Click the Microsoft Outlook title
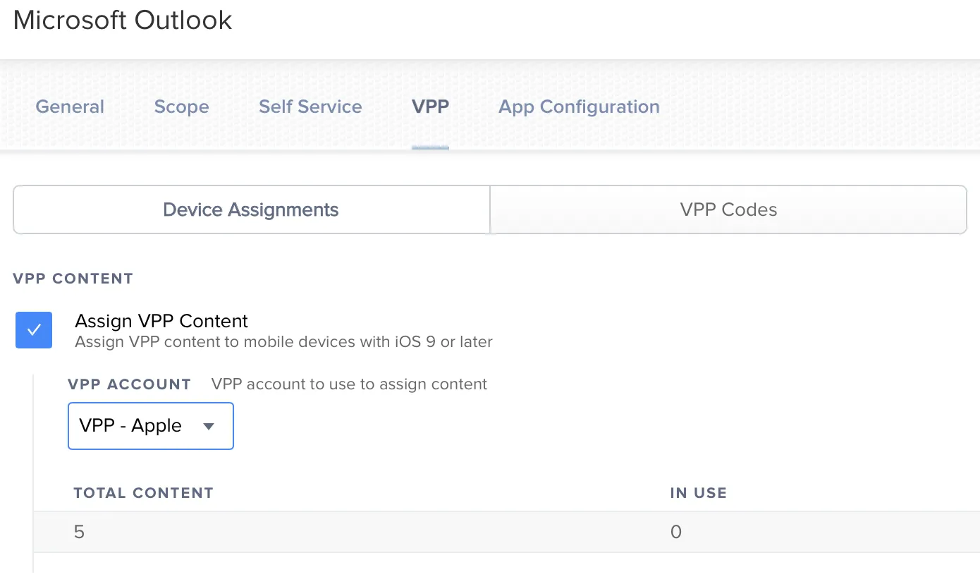980x584 pixels. coord(121,20)
